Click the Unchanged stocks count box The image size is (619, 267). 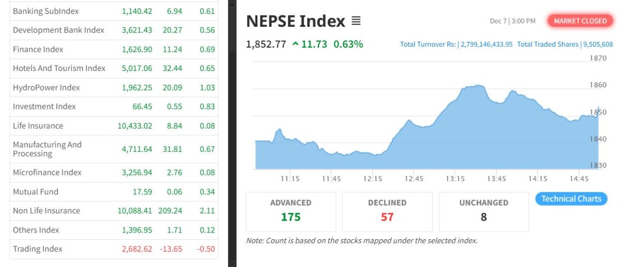[x=483, y=211]
